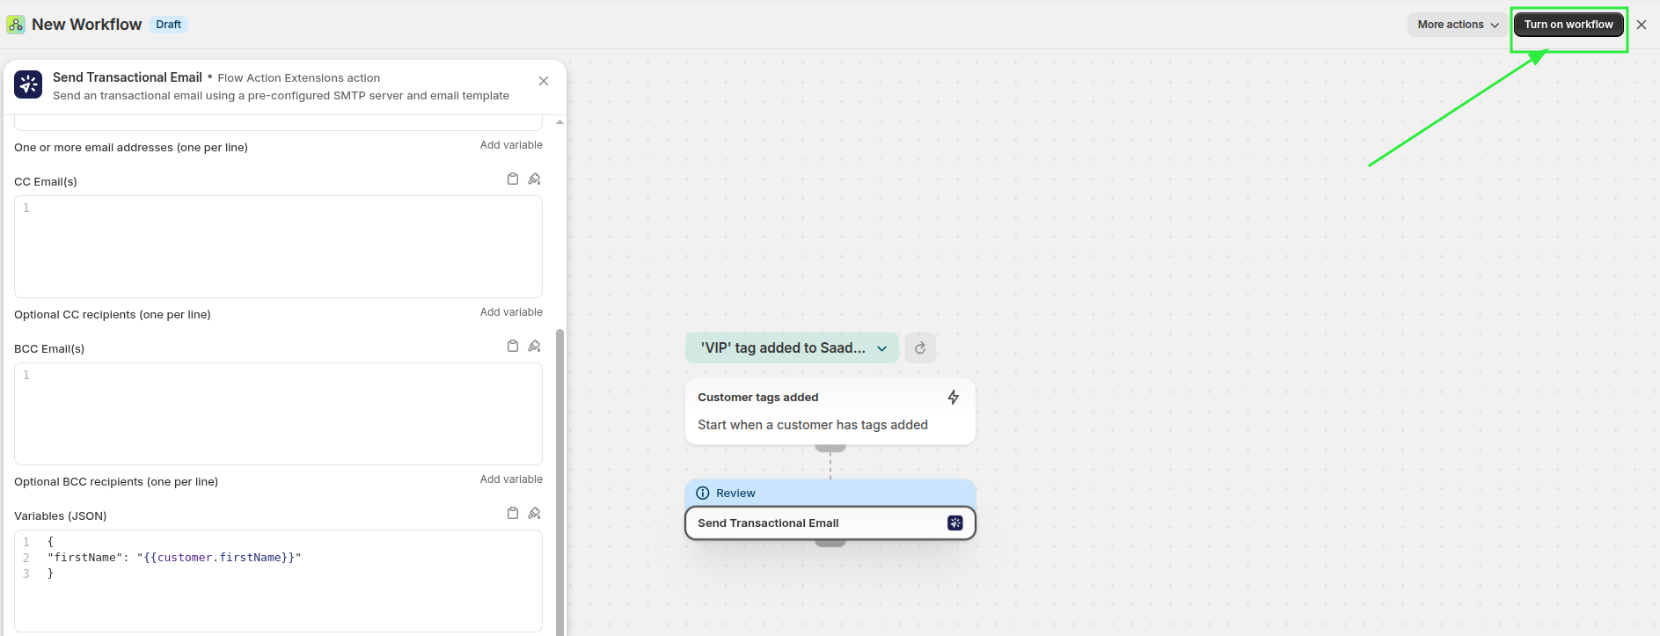Click the clear-formatting icon for Variables (JSON)
1660x636 pixels.
(534, 514)
